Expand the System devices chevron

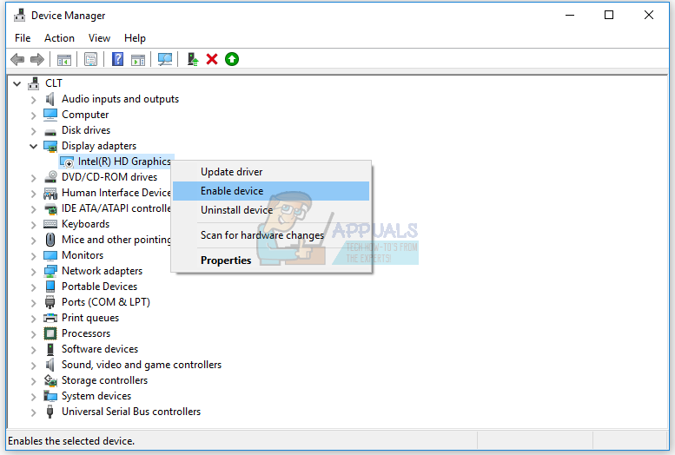click(x=34, y=397)
